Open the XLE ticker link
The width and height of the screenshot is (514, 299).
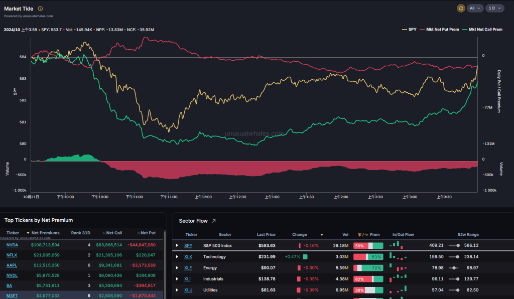[188, 268]
